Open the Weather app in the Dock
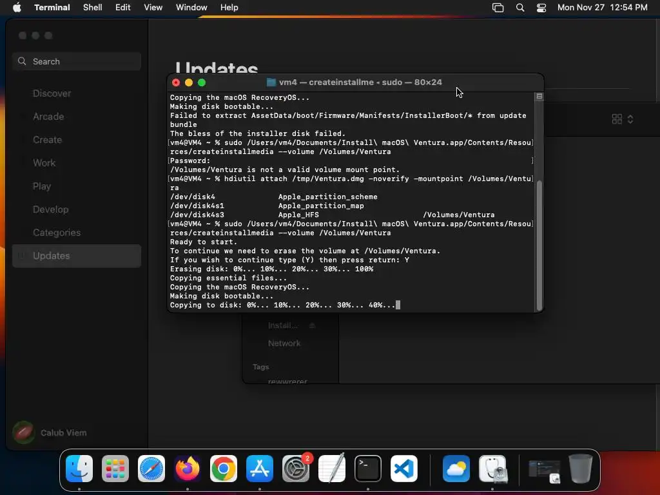The height and width of the screenshot is (495, 660). click(456, 469)
